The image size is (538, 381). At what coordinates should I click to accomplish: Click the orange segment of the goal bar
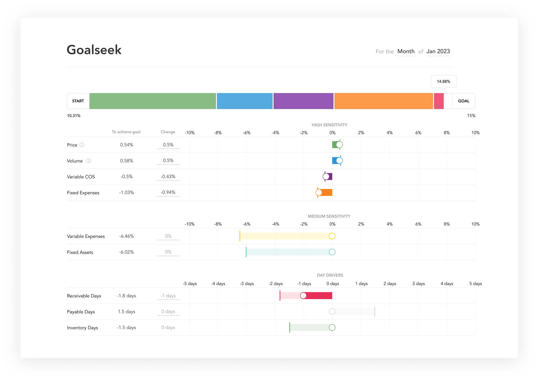(x=384, y=101)
